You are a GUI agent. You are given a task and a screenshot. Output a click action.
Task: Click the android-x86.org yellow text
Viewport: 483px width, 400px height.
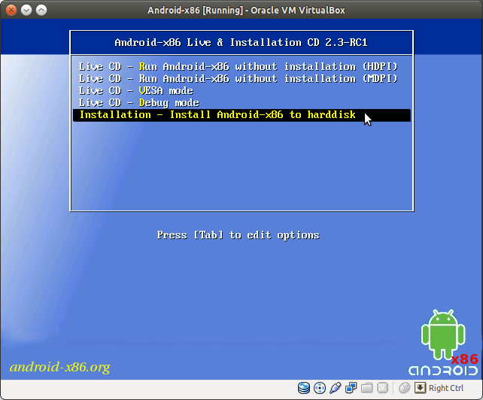click(x=59, y=367)
